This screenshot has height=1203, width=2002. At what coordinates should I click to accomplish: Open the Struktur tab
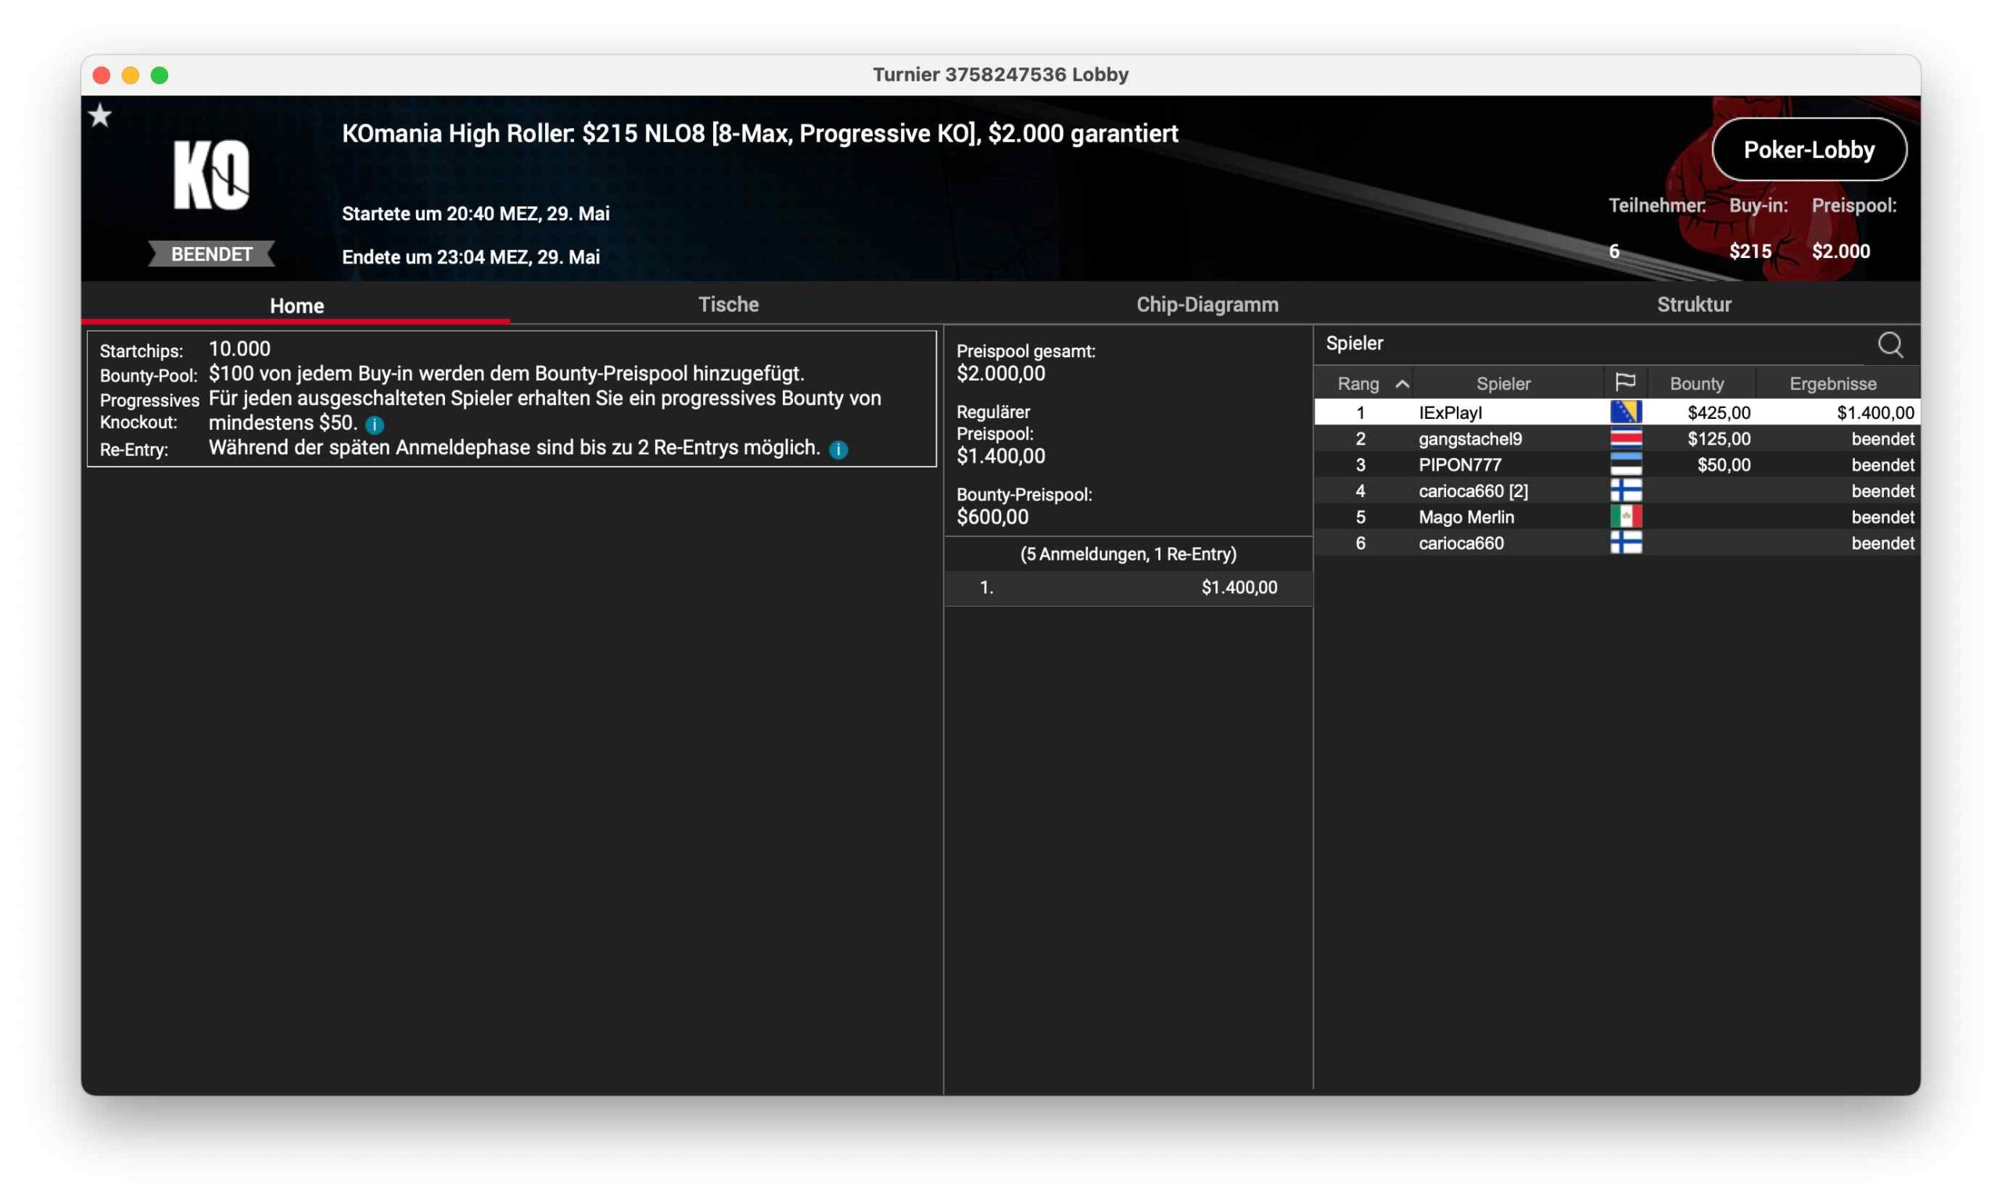tap(1693, 305)
